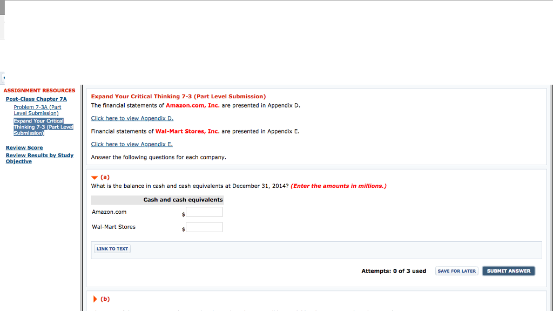Open Appendix D via its link
Viewport: 553px width, 311px height.
click(131, 118)
